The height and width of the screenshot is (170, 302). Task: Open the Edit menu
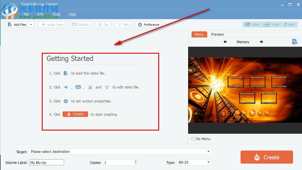coord(40,14)
